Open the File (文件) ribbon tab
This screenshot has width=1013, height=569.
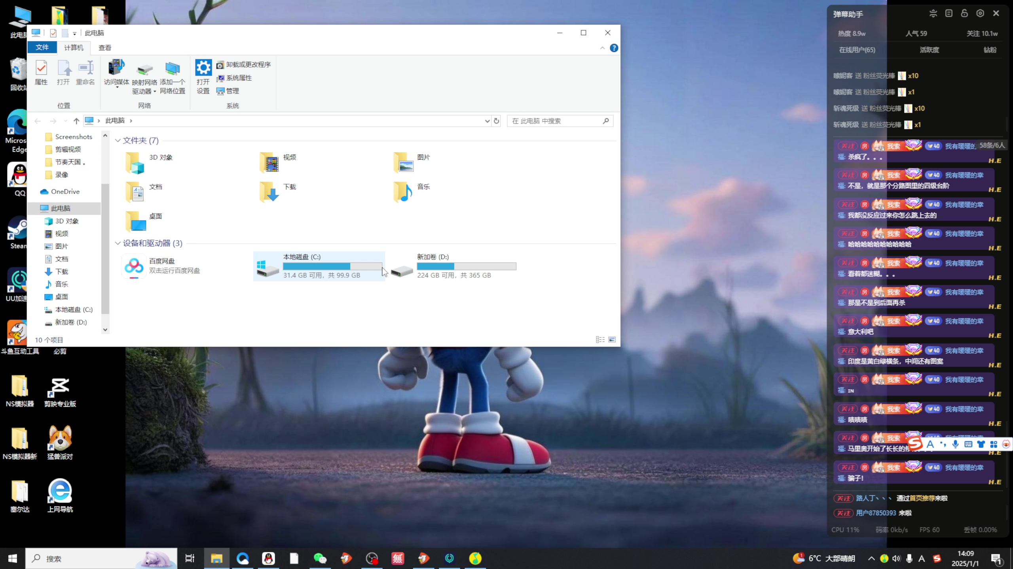pos(42,47)
